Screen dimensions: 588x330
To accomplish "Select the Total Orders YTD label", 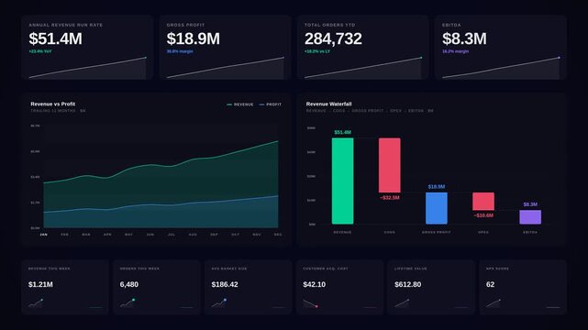I will (329, 25).
